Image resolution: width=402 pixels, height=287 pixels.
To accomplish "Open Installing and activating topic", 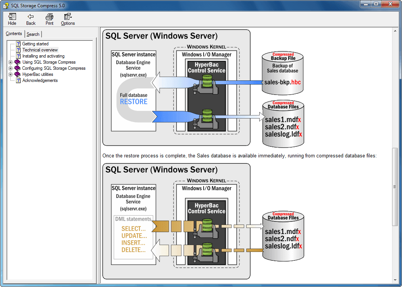I will point(43,56).
